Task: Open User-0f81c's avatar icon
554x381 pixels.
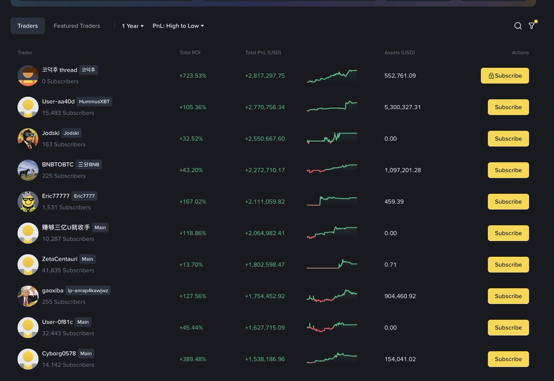Action: pyautogui.click(x=28, y=327)
